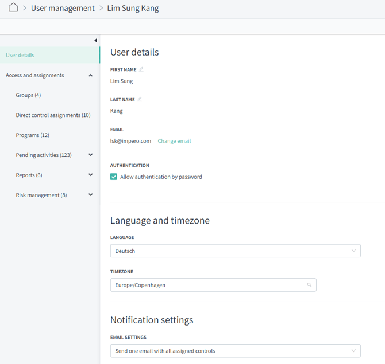Open Programs (12) in the sidebar
The height and width of the screenshot is (364, 385).
tap(32, 135)
